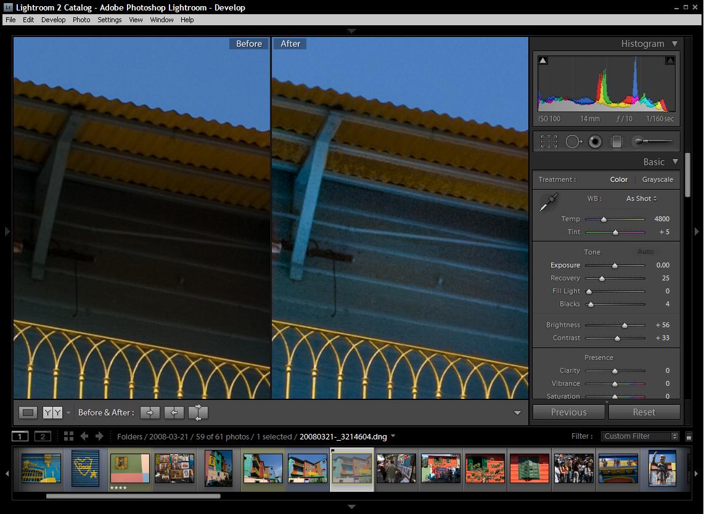Select the Spot Removal tool

pos(573,142)
